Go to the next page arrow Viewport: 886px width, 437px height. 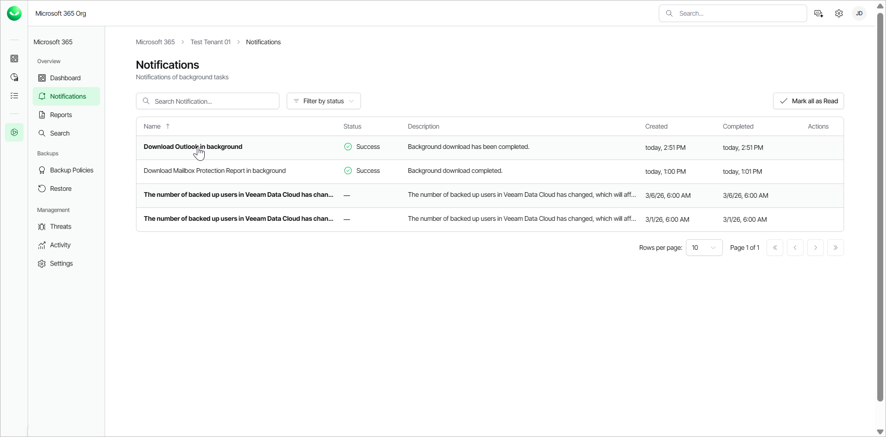point(815,248)
